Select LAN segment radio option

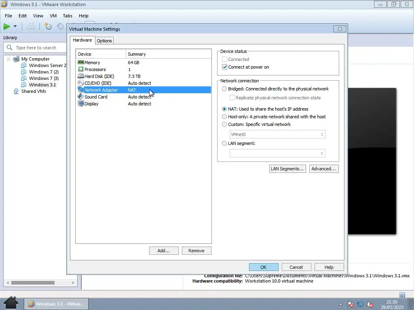[x=224, y=143]
